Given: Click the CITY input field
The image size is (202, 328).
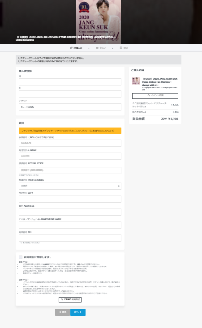Looking at the screenshot, I should click(x=70, y=199).
